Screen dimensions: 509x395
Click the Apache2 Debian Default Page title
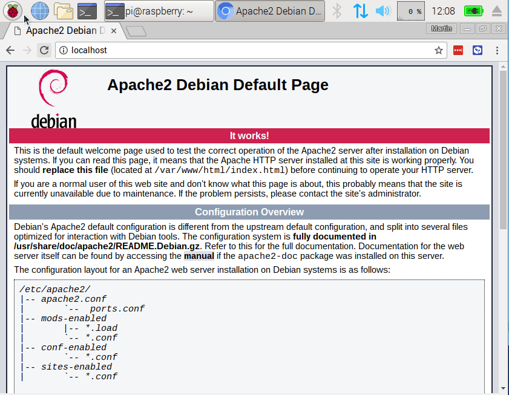click(218, 85)
